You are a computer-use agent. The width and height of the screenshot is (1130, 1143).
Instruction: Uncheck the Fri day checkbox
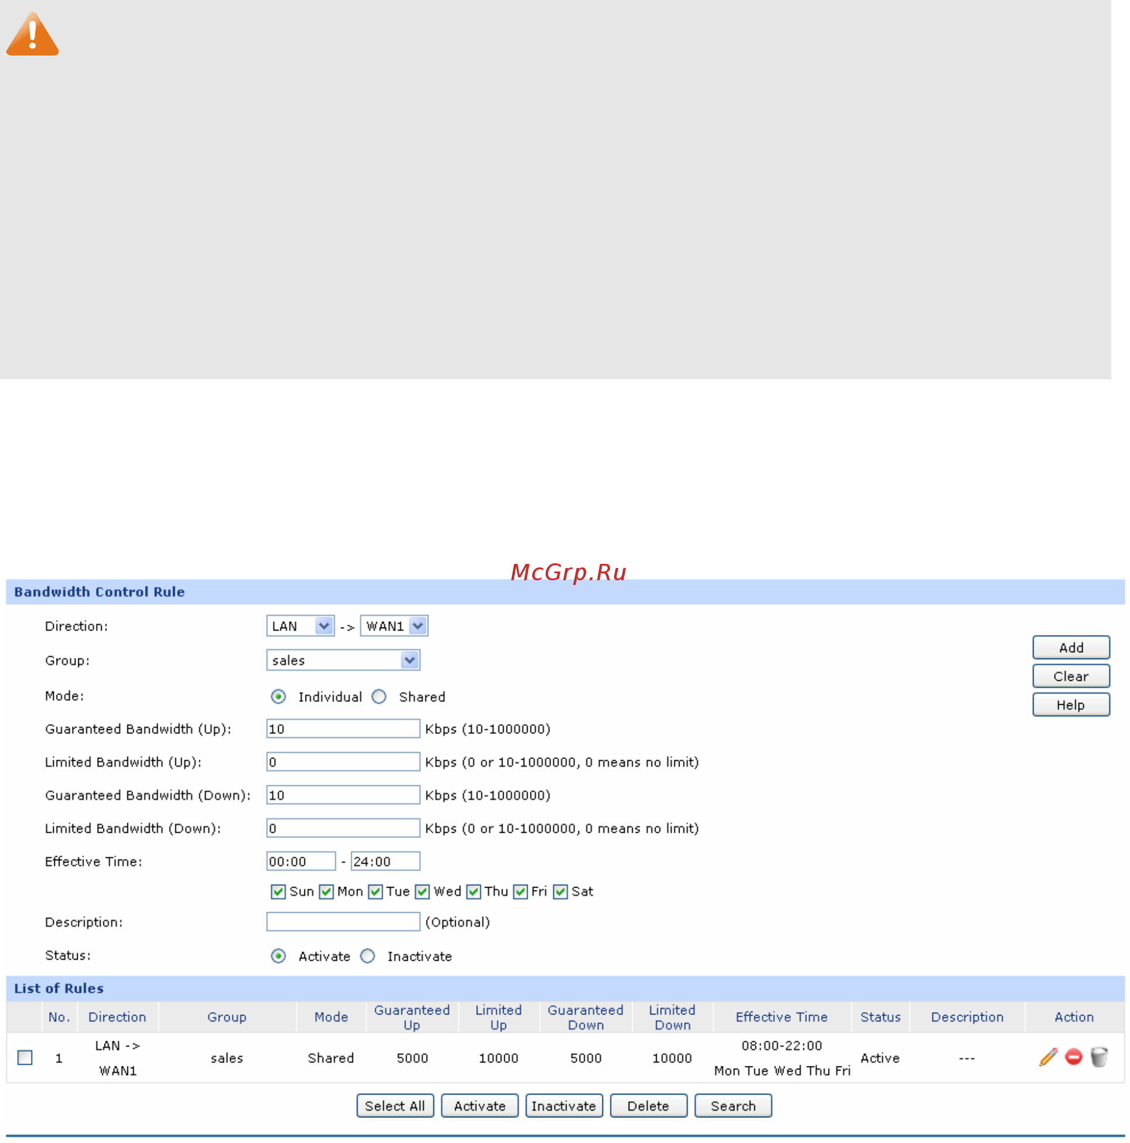[520, 892]
